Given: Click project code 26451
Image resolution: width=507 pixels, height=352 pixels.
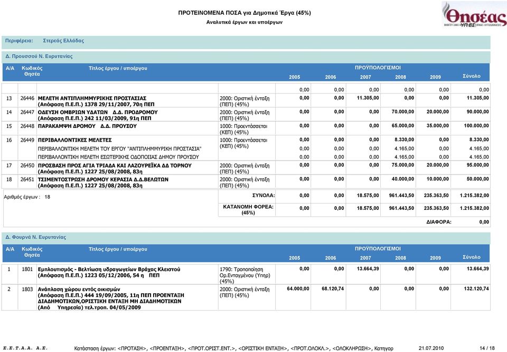Looking at the screenshot, I should click(x=27, y=179).
